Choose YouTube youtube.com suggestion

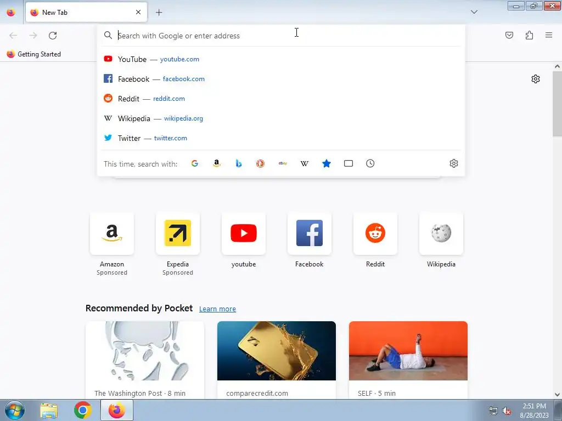(282, 59)
